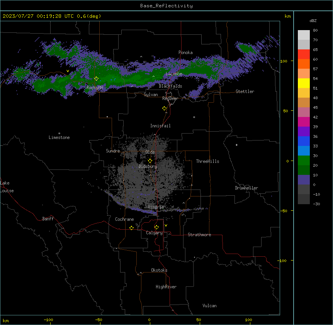The image size is (333, 325).
Task: Pick the bright green 30-20 dBZ swatch
Action: tap(304, 161)
